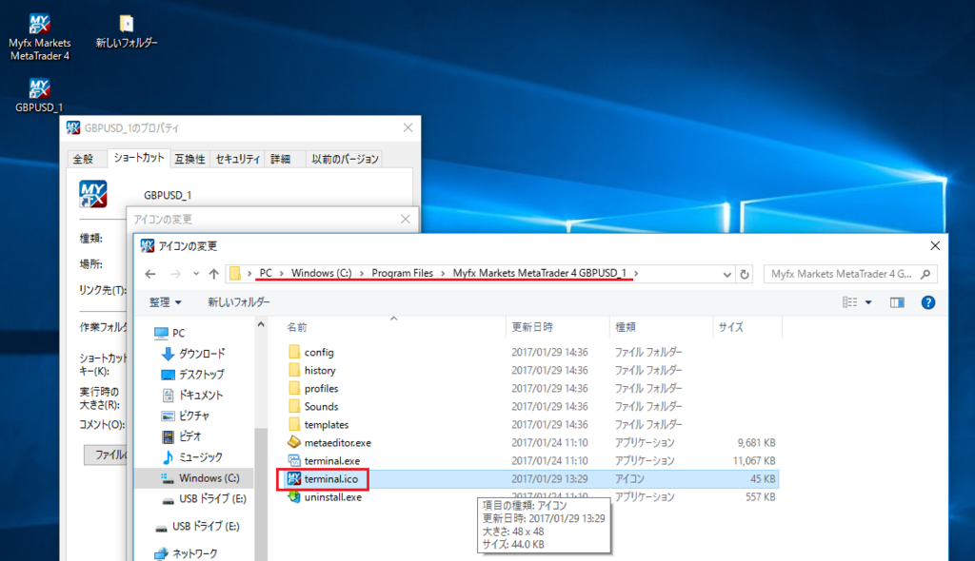Sort by the サイズ column header

(746, 327)
